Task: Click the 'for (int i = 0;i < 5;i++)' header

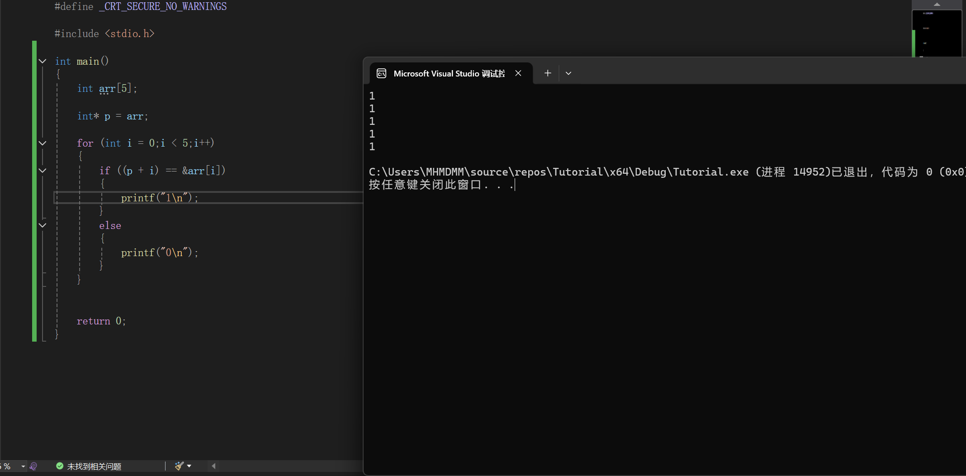Action: point(146,143)
